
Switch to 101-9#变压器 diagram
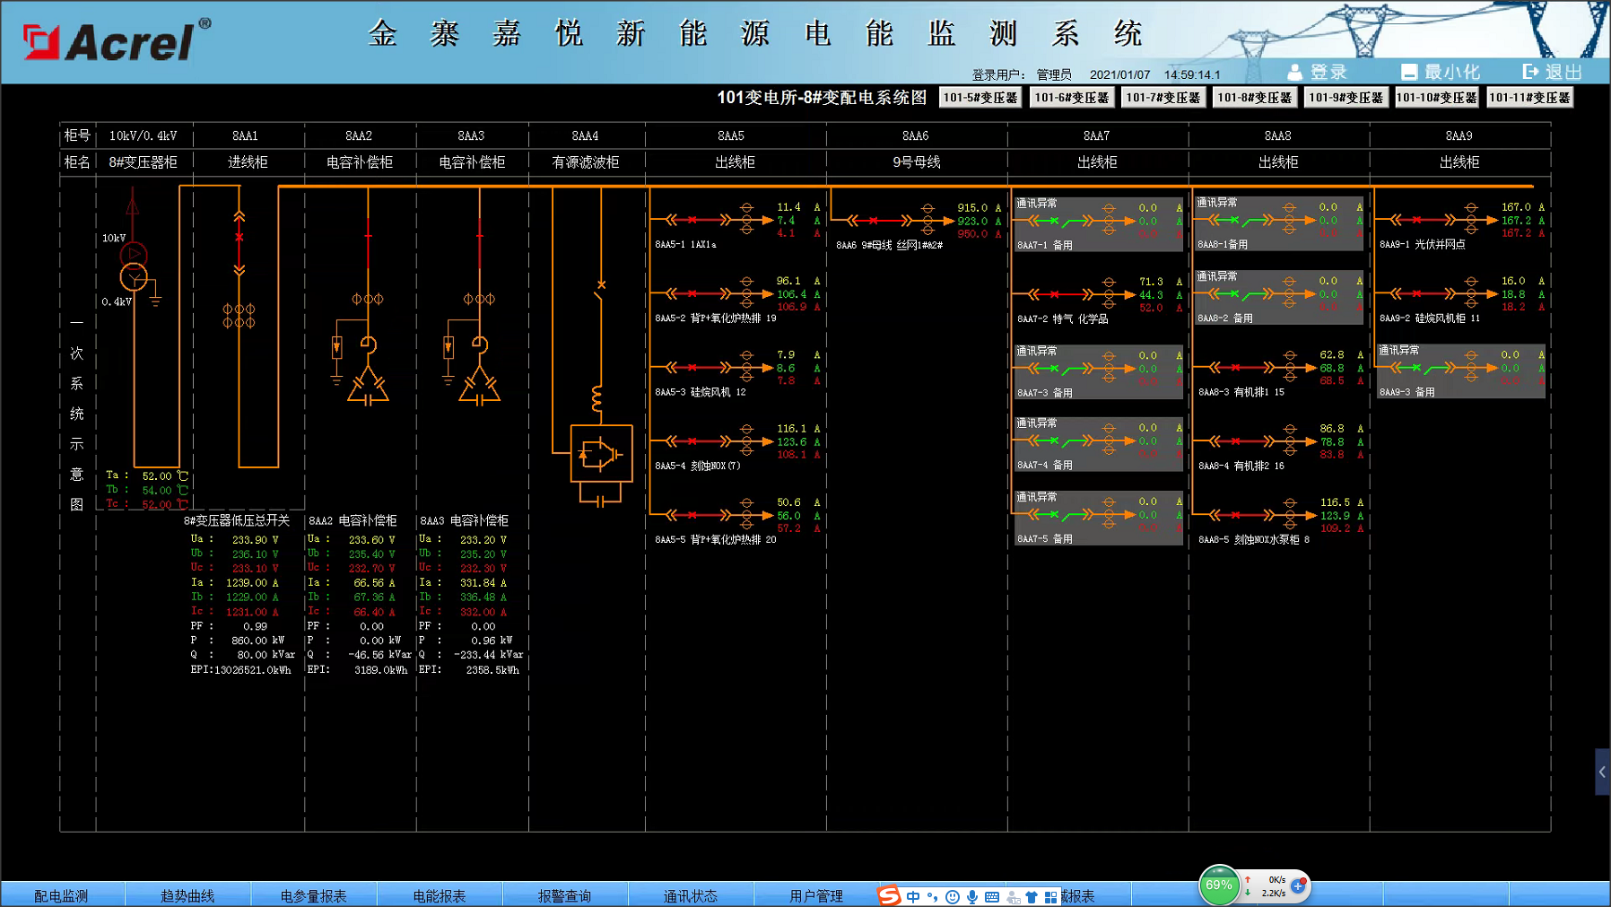(1345, 98)
